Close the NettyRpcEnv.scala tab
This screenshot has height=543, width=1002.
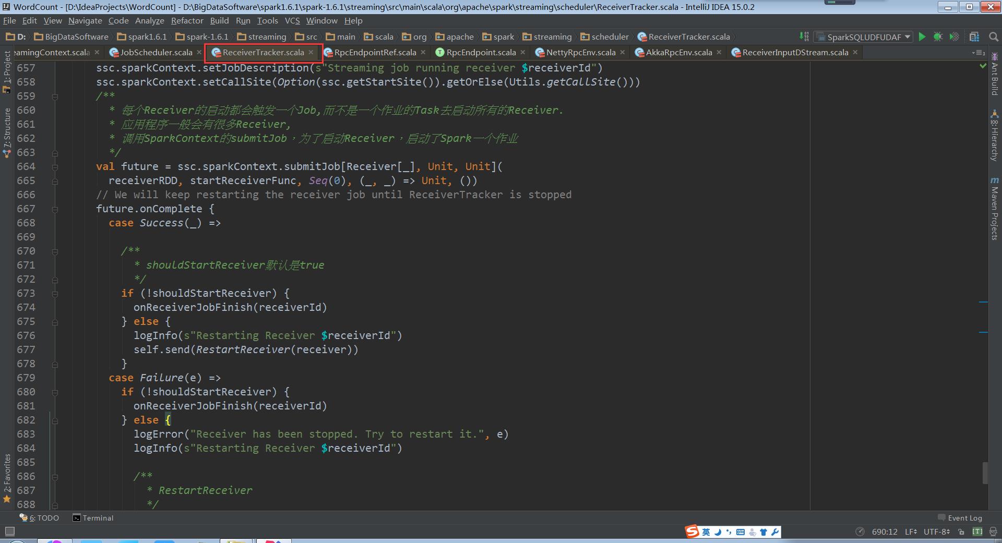(623, 52)
